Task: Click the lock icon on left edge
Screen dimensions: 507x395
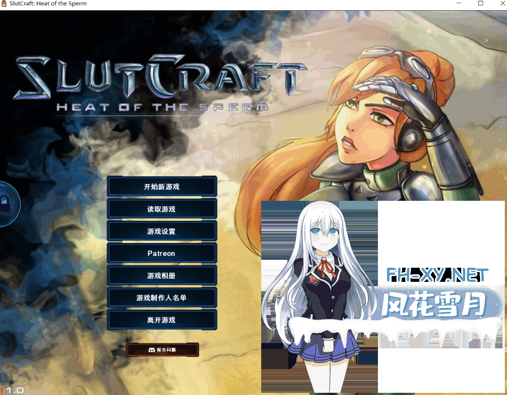Action: [5, 203]
